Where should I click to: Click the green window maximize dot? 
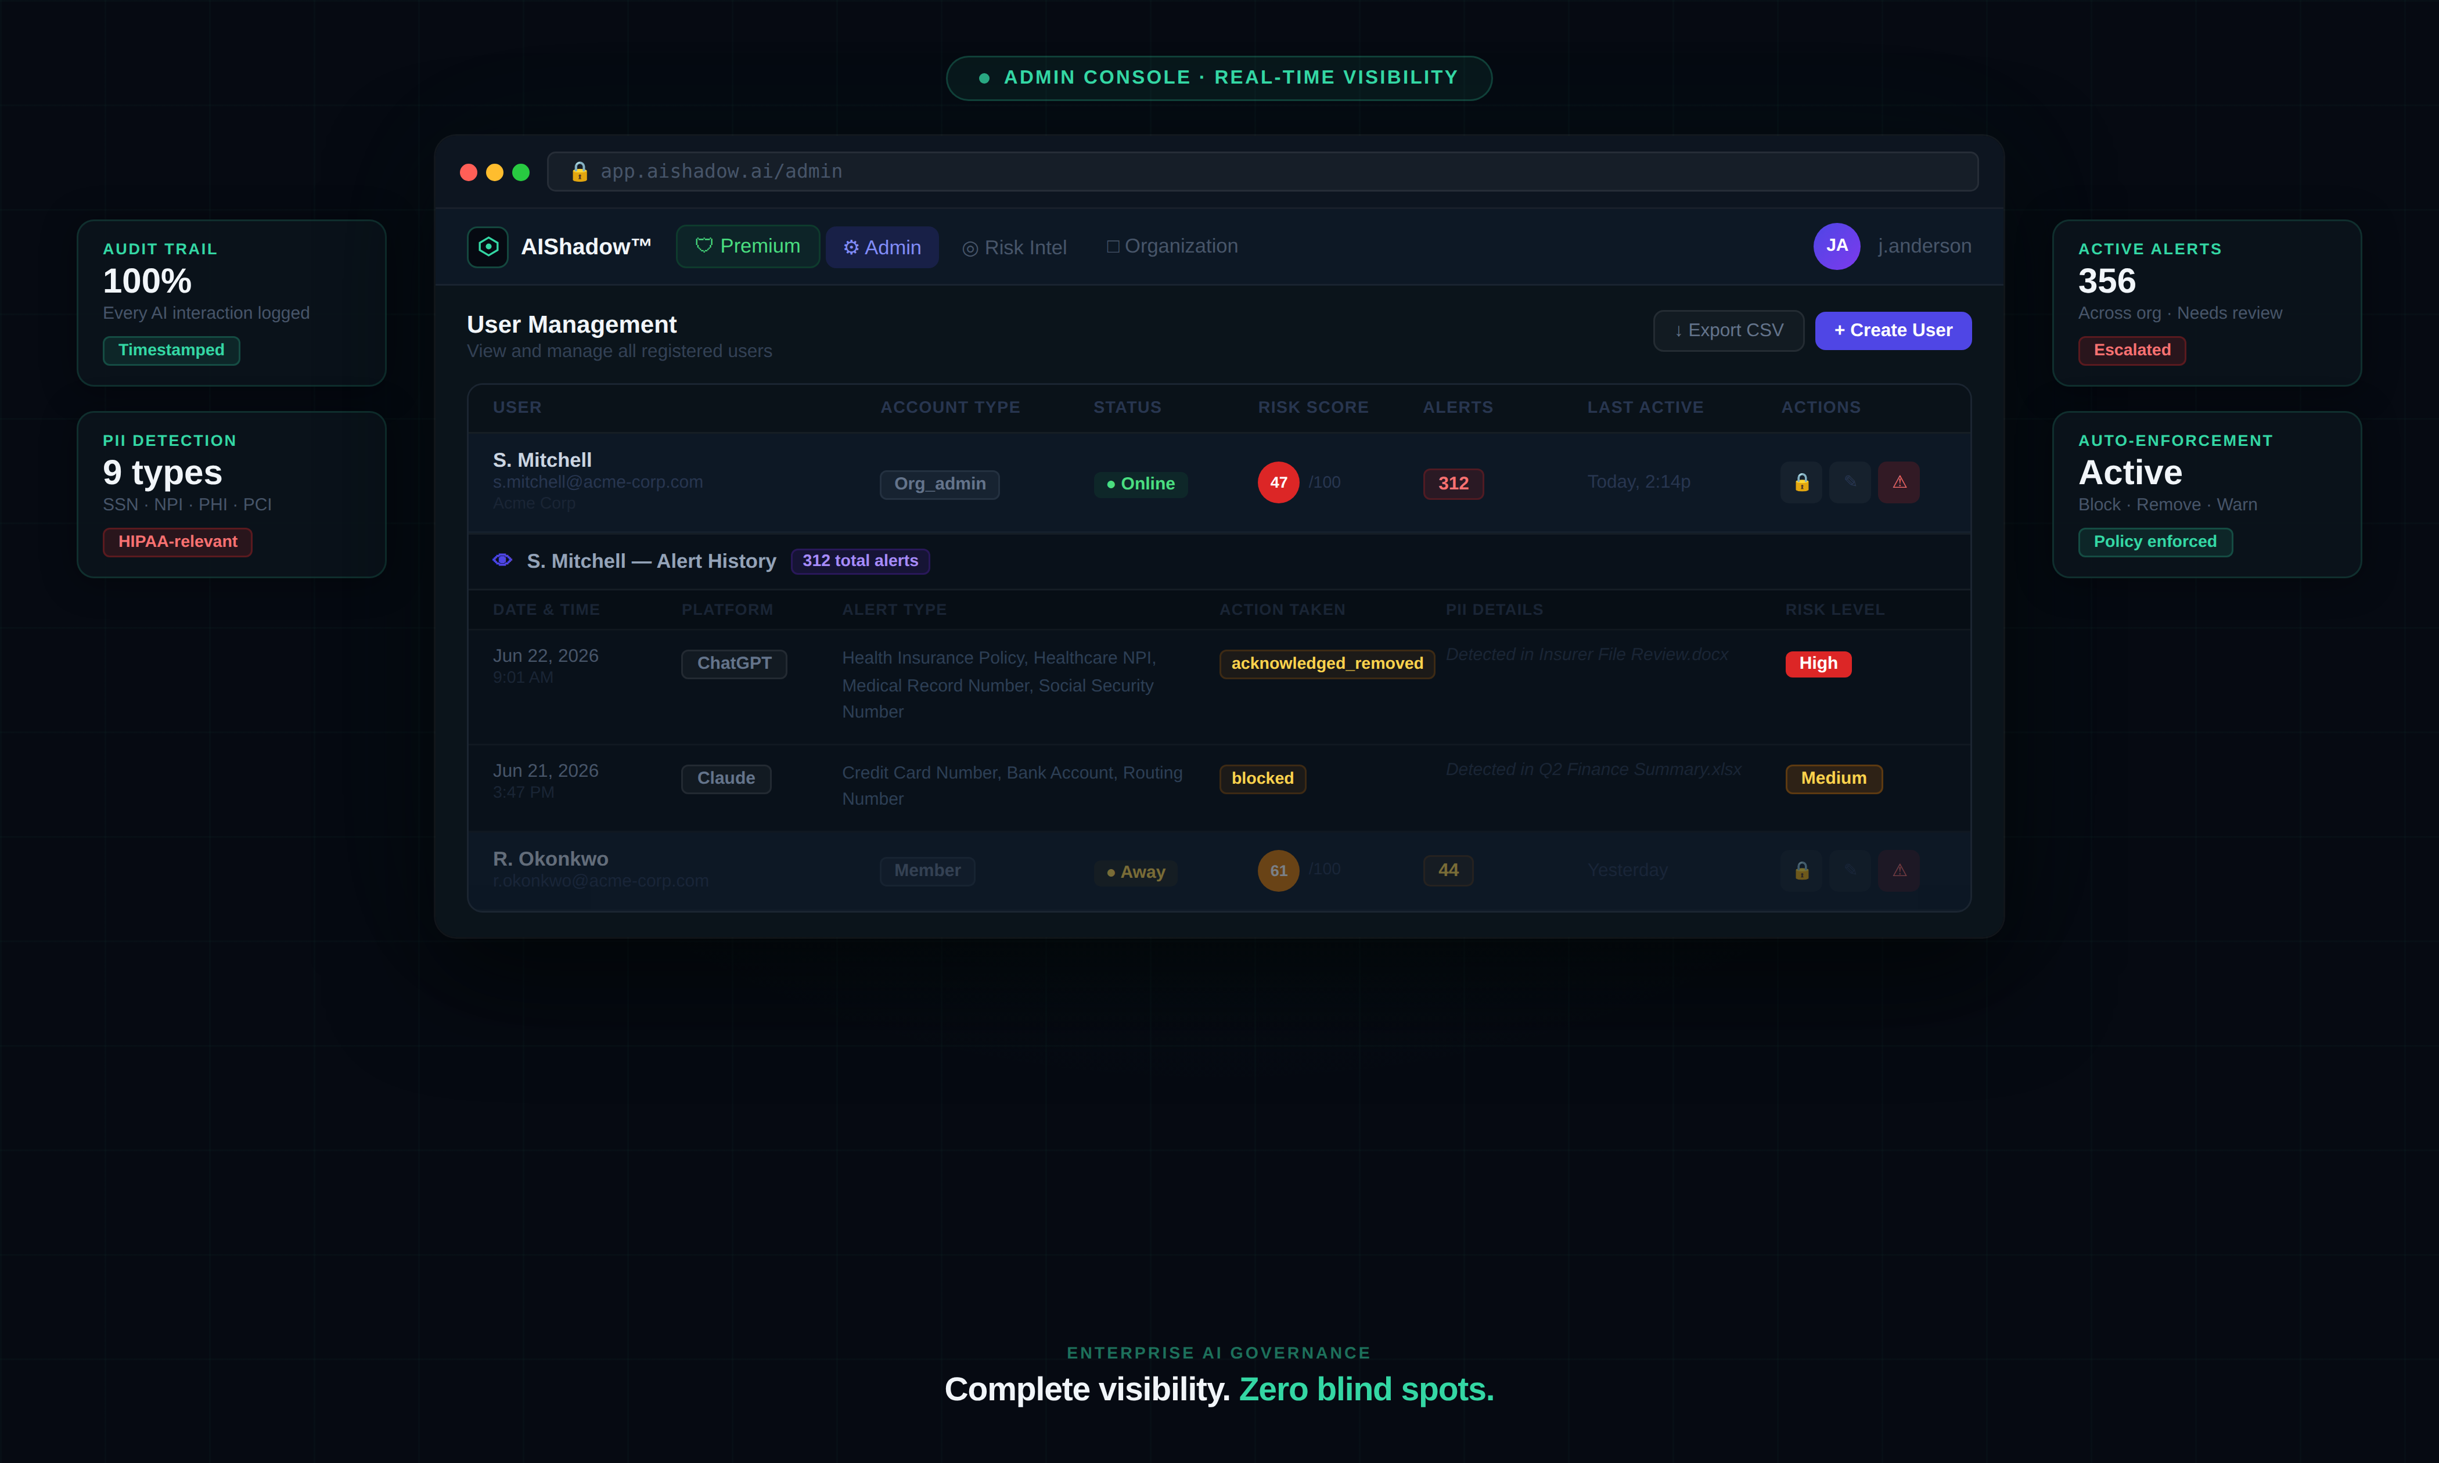[x=520, y=172]
